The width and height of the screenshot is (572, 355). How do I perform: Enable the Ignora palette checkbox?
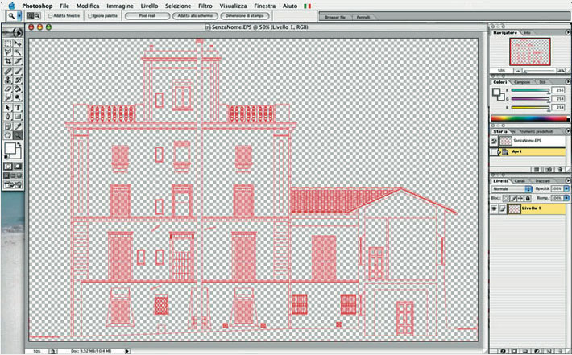click(89, 15)
